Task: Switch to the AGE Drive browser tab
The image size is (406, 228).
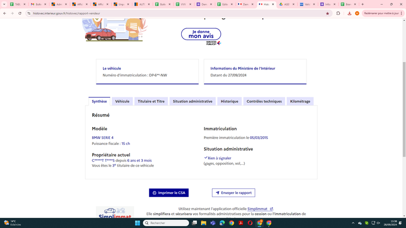Action: [287, 4]
